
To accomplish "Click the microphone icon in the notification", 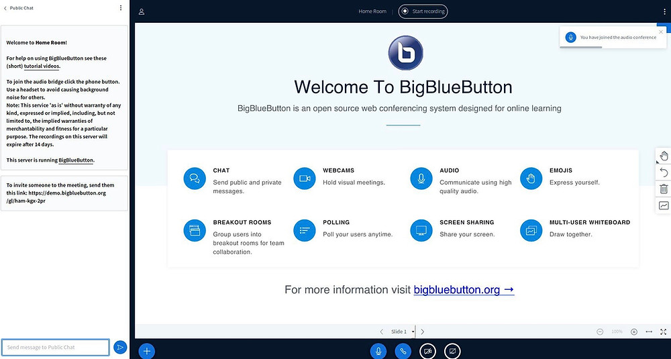I will pos(570,37).
